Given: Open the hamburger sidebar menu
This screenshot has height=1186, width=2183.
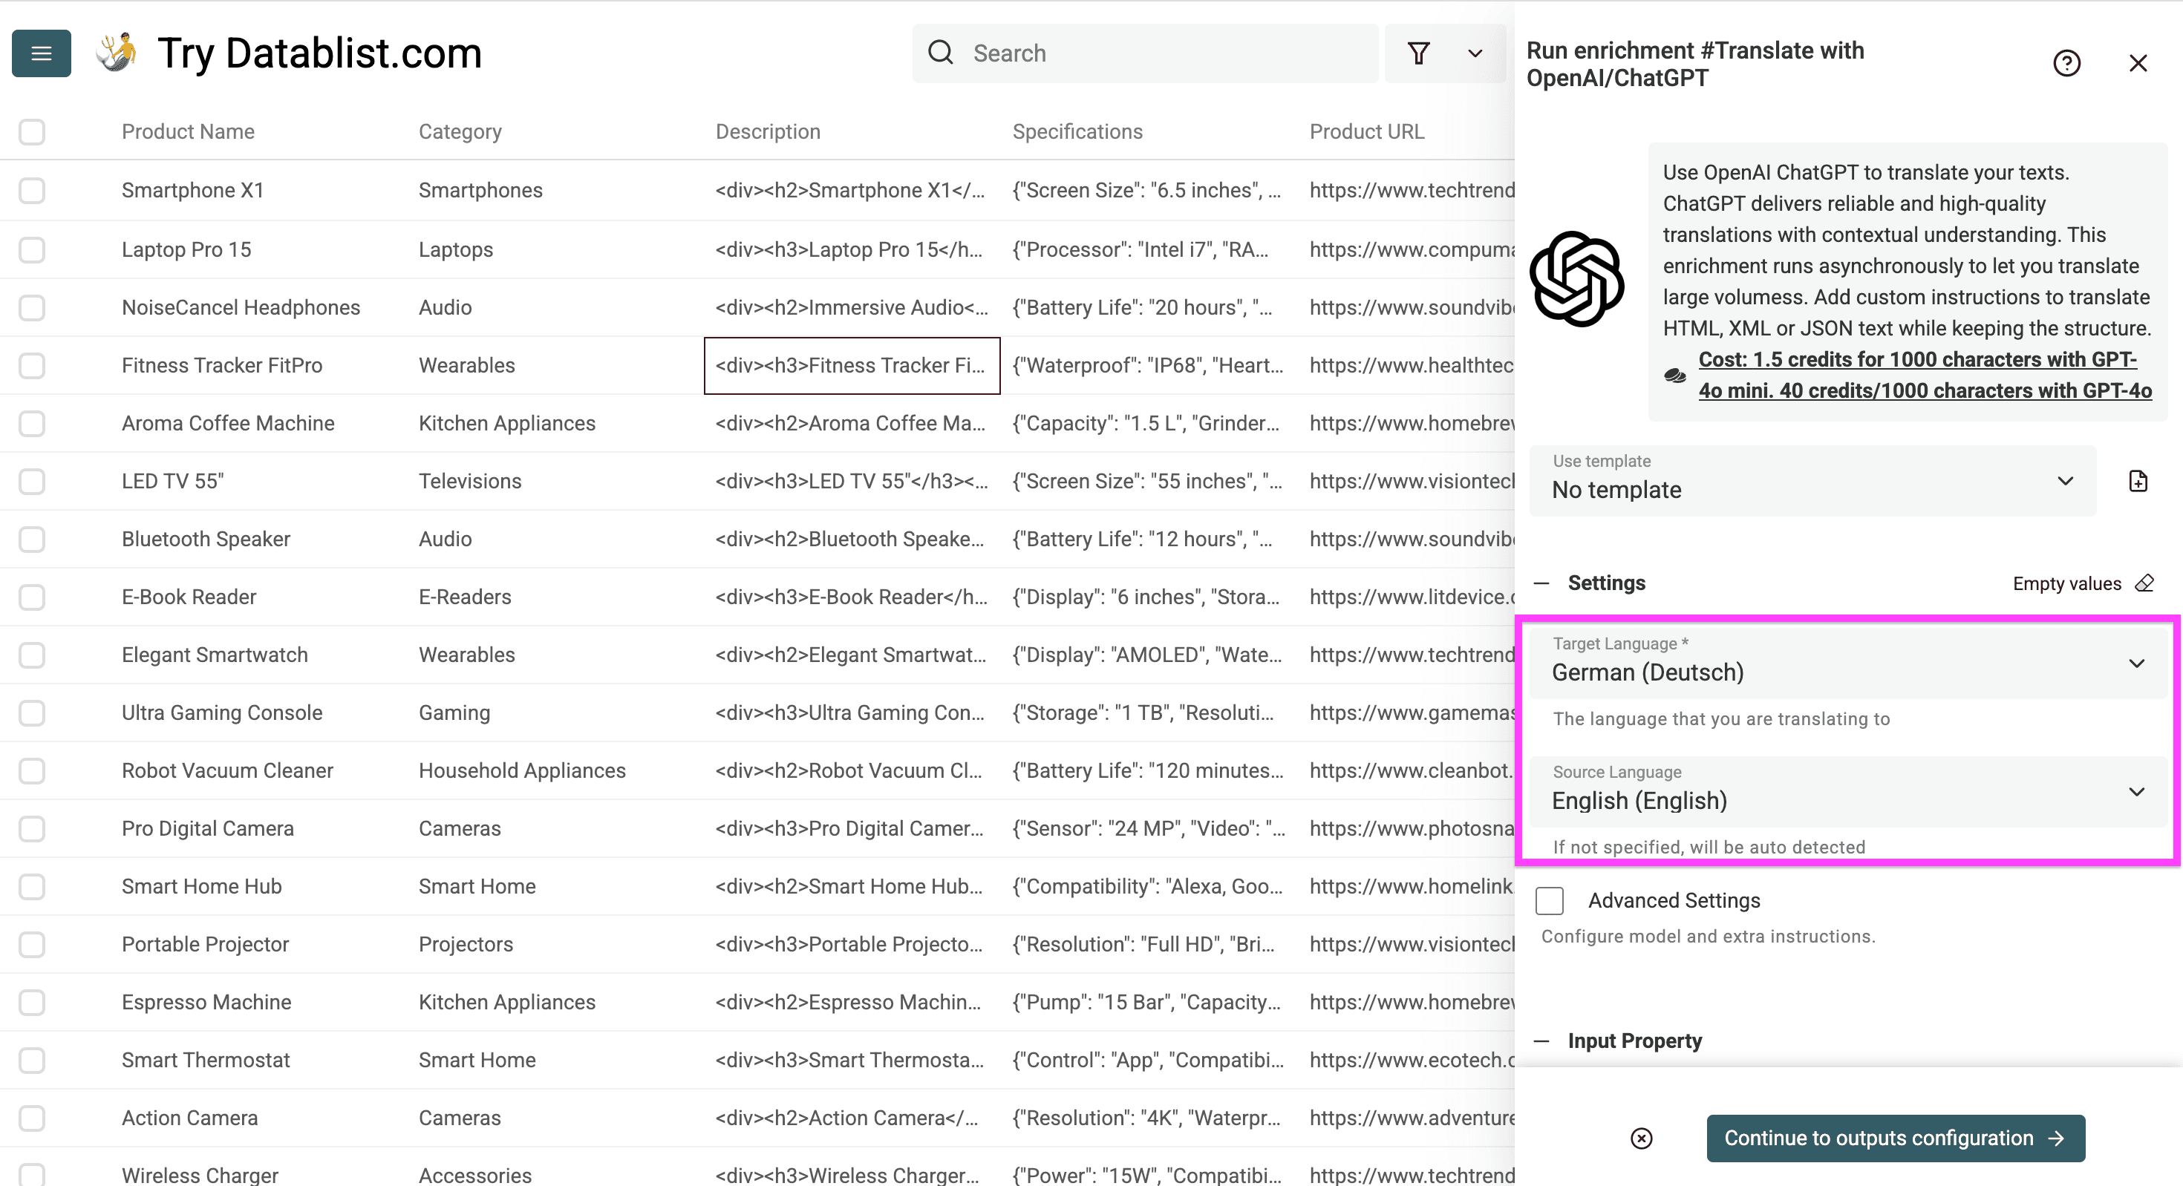Looking at the screenshot, I should coord(41,53).
